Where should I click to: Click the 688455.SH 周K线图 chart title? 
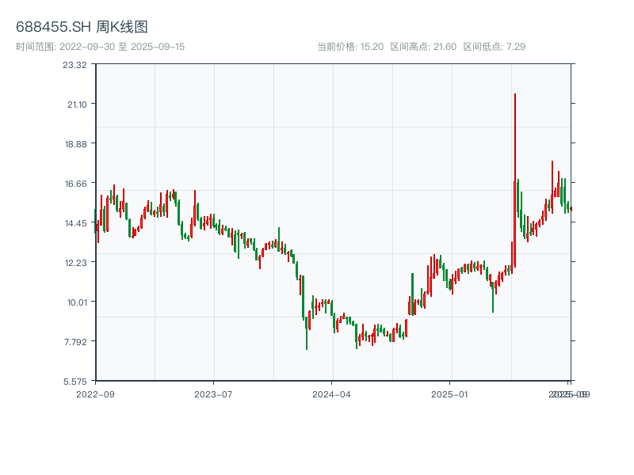point(82,28)
